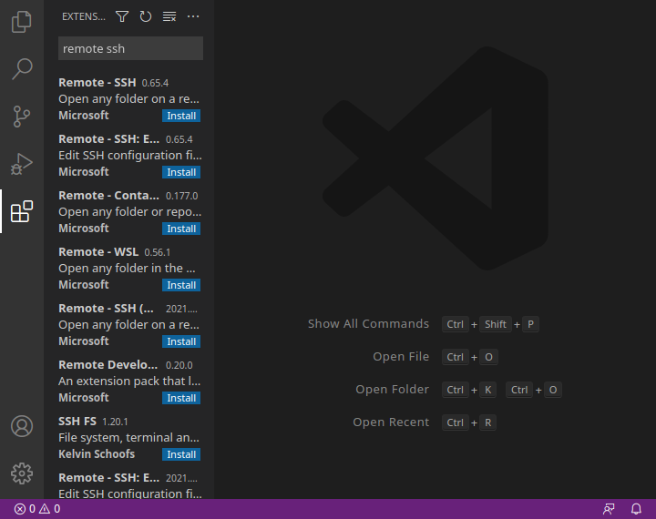Install the Remote - WSL extension
Viewport: 656px width, 519px height.
[181, 285]
